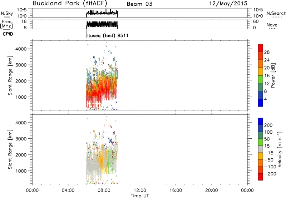The image size is (286, 198).
Task: Click the gray swatch on Velocity colorbar
Action: [x=261, y=149]
